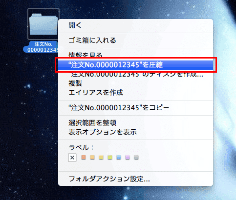Choose ゴミ箱に入れる menu entry

[135, 40]
